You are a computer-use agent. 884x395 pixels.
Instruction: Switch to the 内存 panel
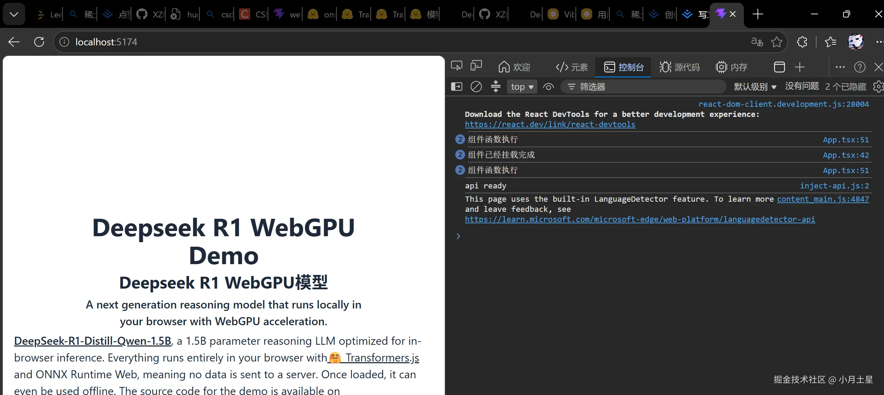[x=731, y=67]
